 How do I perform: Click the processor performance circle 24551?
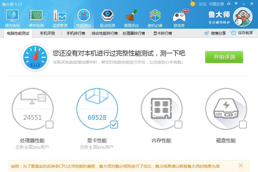point(33,109)
